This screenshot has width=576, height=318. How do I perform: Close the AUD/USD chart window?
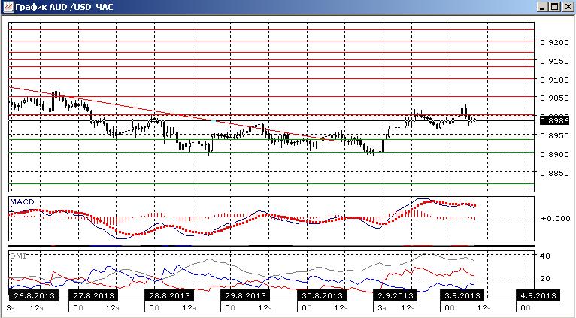click(568, 7)
